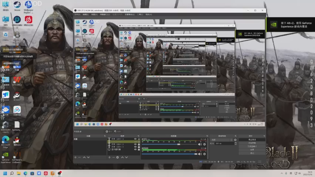
Task: Remove the selected scene with the minus icon
Action: tap(80, 157)
